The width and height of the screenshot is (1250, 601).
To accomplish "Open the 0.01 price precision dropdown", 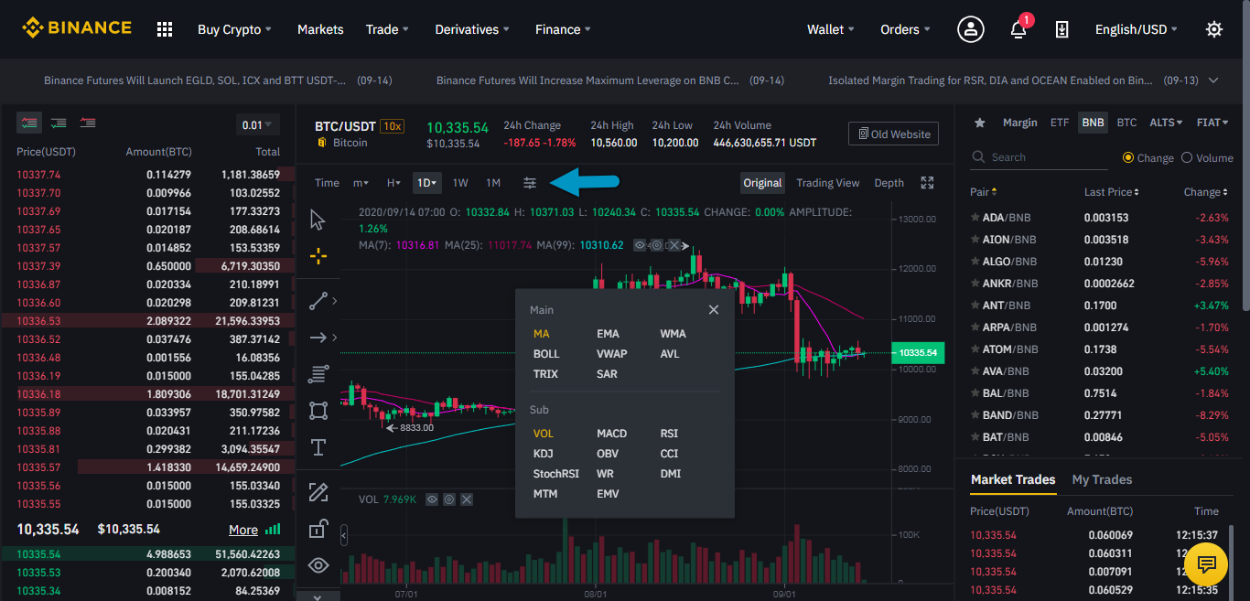I will pos(257,125).
